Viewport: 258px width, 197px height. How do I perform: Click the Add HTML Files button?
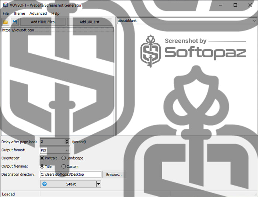[x=43, y=22]
